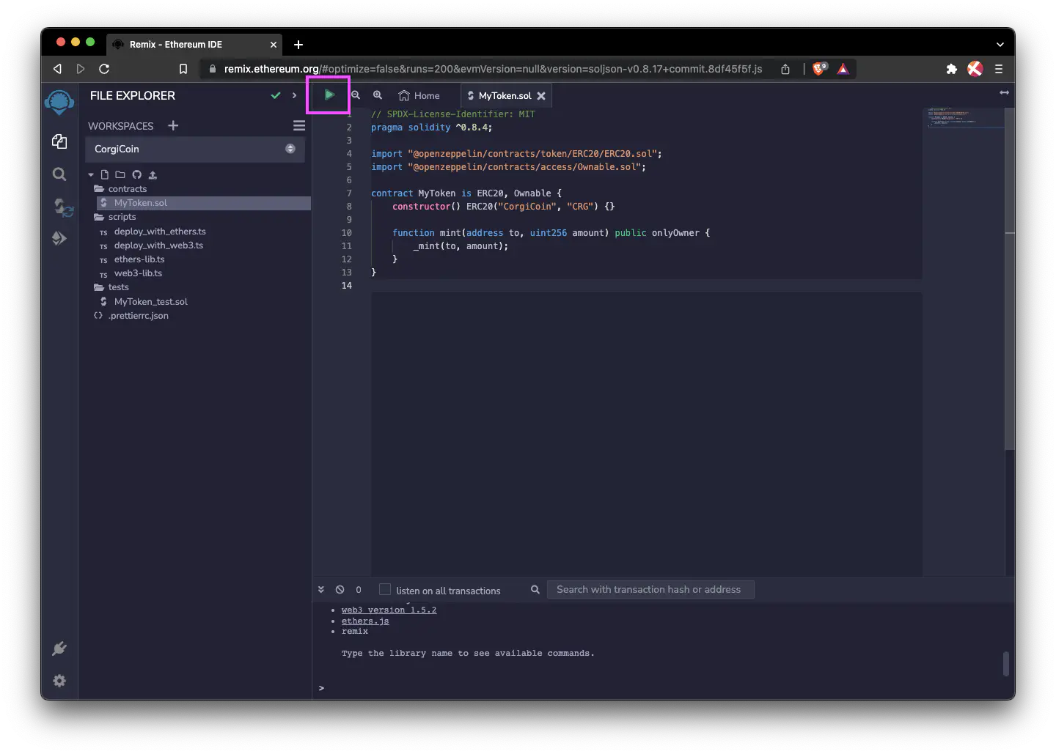Viewport: 1056px width, 754px height.
Task: Open the browser hamburger menu
Action: (998, 69)
